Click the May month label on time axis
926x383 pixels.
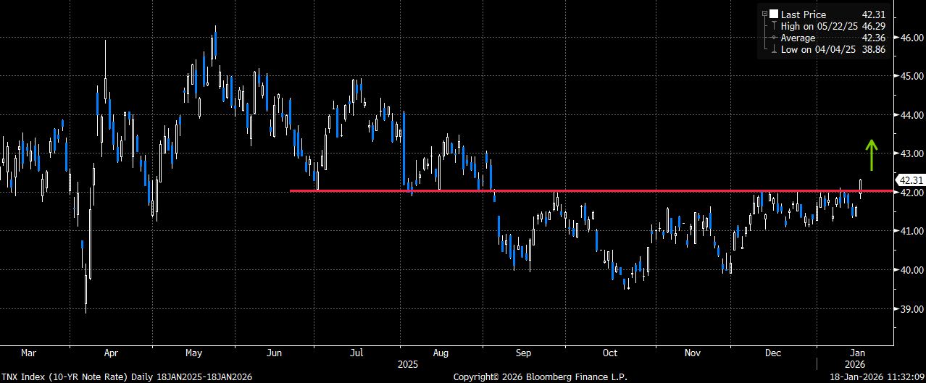coord(193,353)
